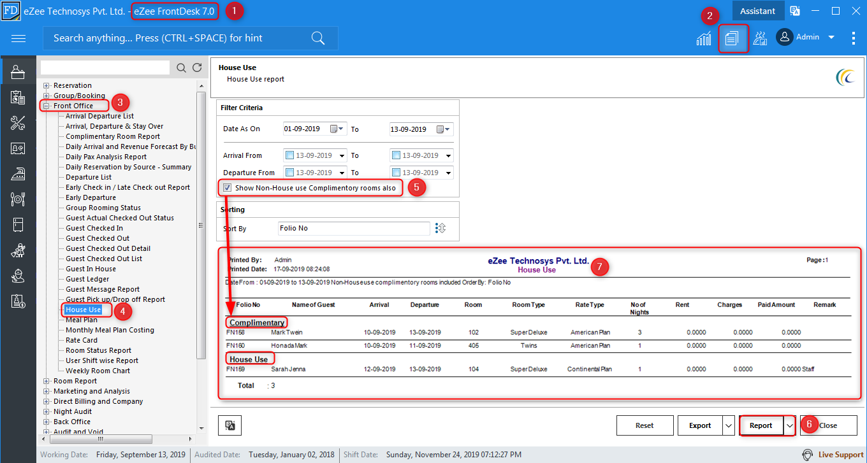Expand the Marketing and Analysis tree node

(x=46, y=391)
